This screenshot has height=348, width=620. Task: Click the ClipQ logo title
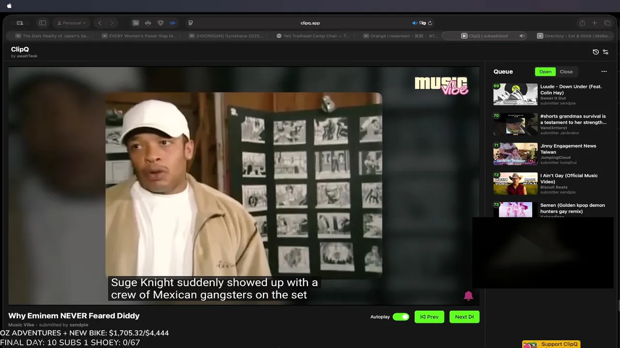[x=20, y=49]
